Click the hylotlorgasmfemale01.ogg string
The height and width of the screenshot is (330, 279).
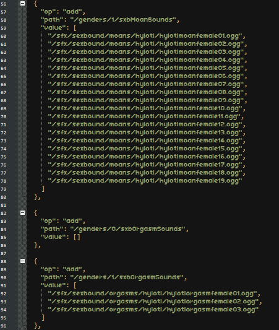click(x=153, y=293)
